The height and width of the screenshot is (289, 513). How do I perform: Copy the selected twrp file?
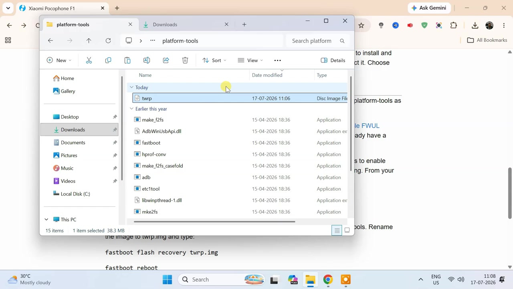pos(108,60)
